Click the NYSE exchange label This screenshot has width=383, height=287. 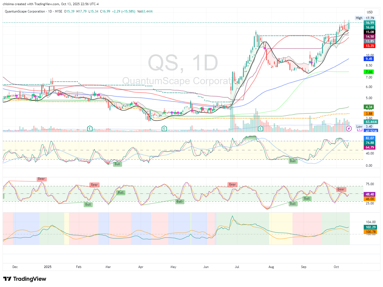(58, 11)
